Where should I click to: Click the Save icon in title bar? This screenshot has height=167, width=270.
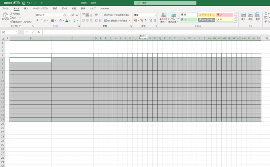pyautogui.click(x=23, y=3)
